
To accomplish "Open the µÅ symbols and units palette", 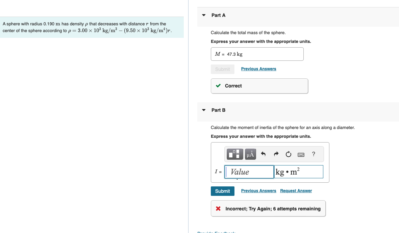I will coord(250,154).
